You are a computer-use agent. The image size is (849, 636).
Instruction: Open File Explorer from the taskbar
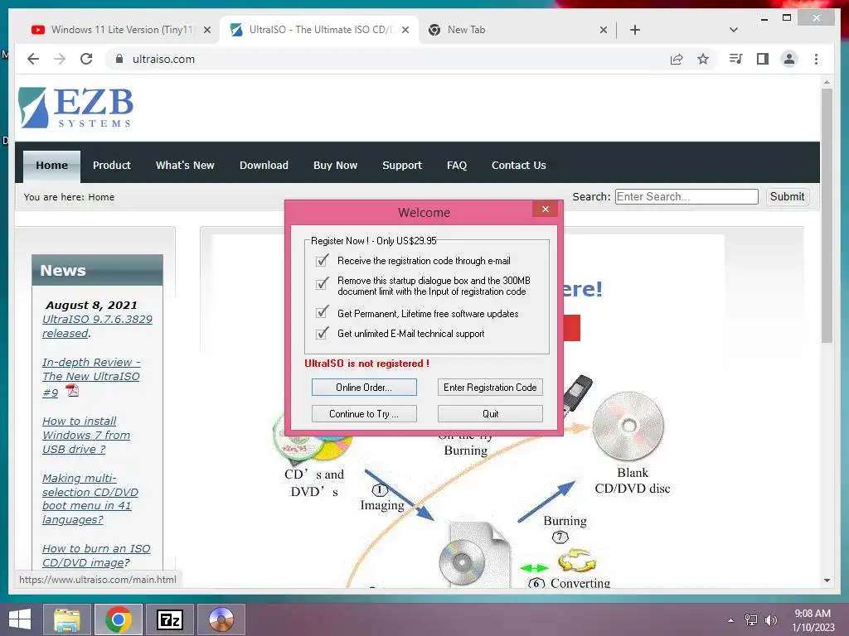pyautogui.click(x=67, y=619)
